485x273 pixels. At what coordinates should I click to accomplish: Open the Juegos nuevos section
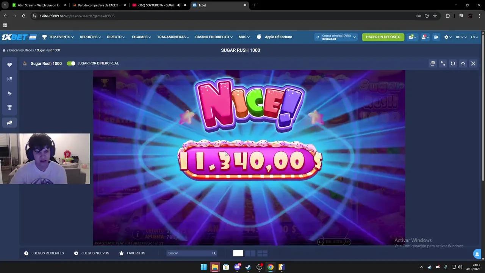(91, 253)
